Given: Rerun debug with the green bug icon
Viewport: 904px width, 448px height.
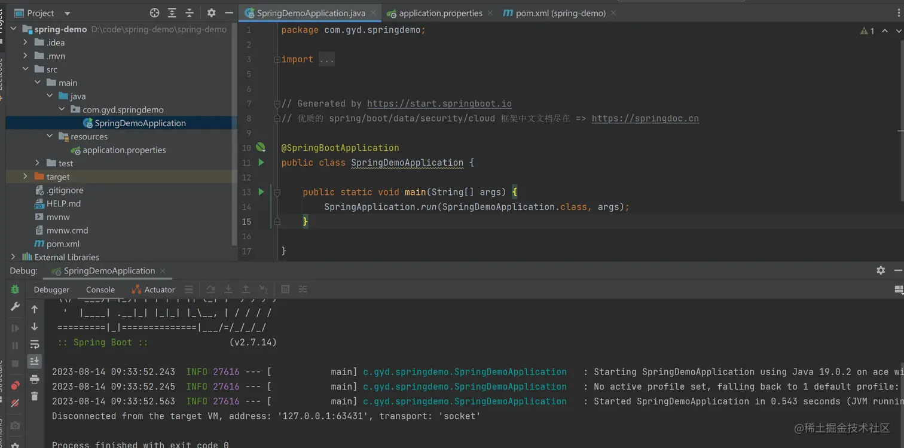Looking at the screenshot, I should [15, 289].
